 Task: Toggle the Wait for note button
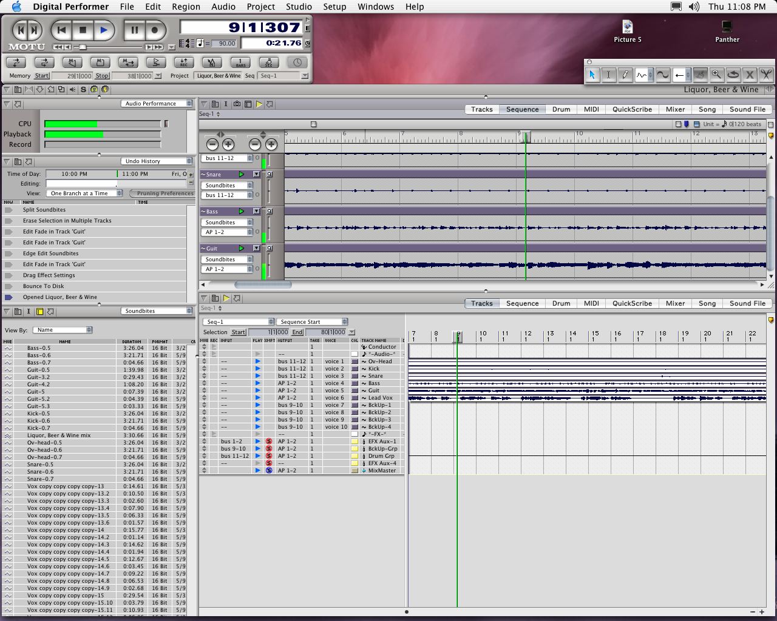coord(268,62)
